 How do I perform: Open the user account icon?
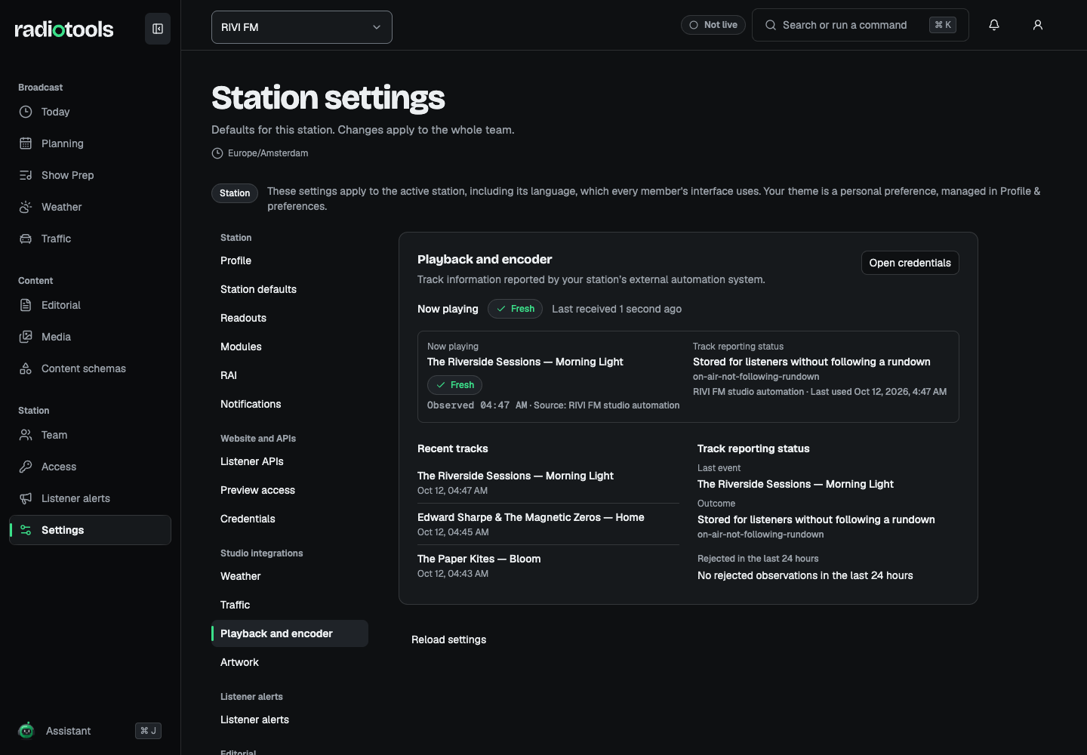coord(1038,25)
